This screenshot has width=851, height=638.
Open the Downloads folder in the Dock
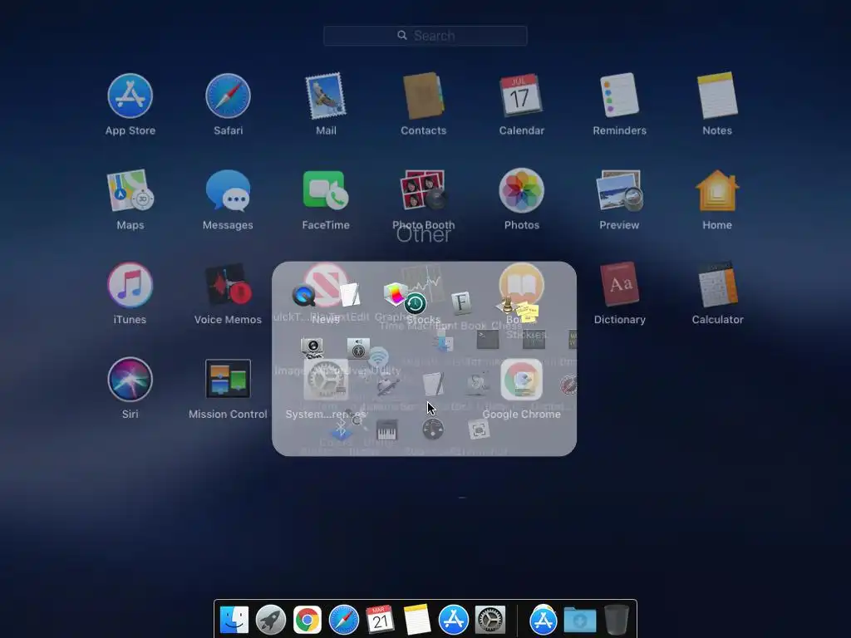pos(579,620)
